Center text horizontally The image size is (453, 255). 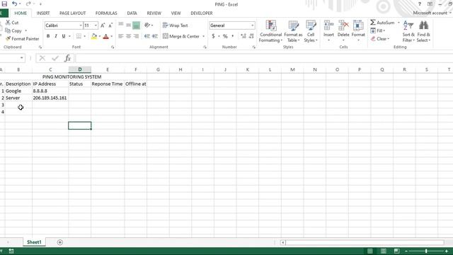(x=128, y=36)
